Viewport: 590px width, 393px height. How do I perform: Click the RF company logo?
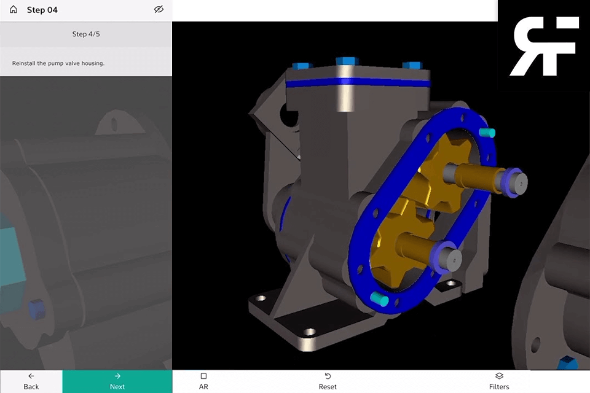coord(544,46)
